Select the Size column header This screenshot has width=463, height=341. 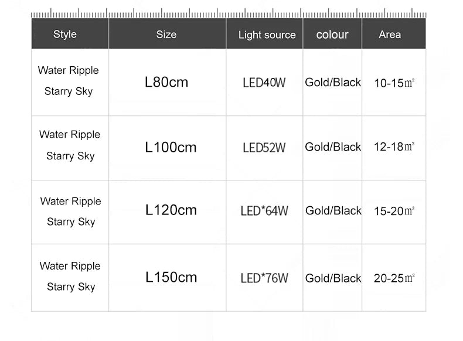coord(166,35)
